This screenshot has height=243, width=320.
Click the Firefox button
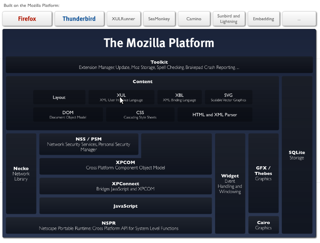pyautogui.click(x=27, y=19)
